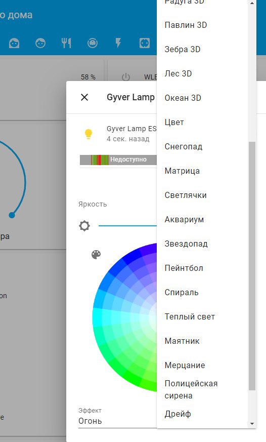Image resolution: width=266 pixels, height=442 pixels.
Task: Choose the Маятник effect
Action: click(202, 341)
